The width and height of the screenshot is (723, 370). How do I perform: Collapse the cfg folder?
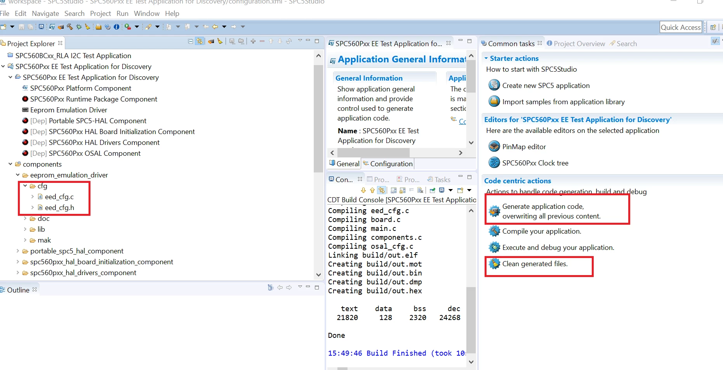[x=25, y=186]
